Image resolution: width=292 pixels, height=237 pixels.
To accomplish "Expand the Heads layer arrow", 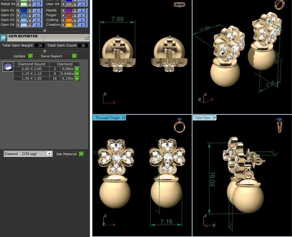I will coord(63,11).
